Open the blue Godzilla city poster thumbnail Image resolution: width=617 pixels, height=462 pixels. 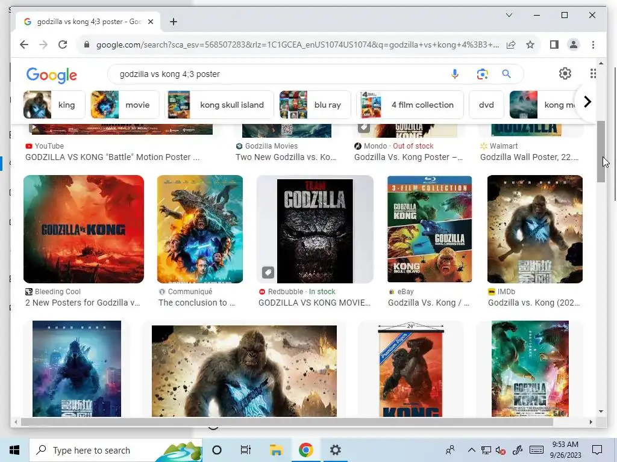77,369
